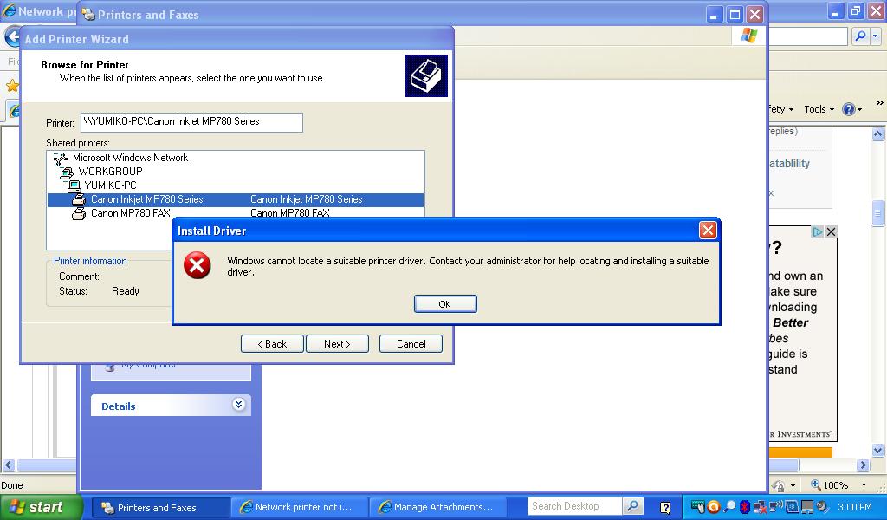Click the keyboard and mouse tray icon

point(699,507)
